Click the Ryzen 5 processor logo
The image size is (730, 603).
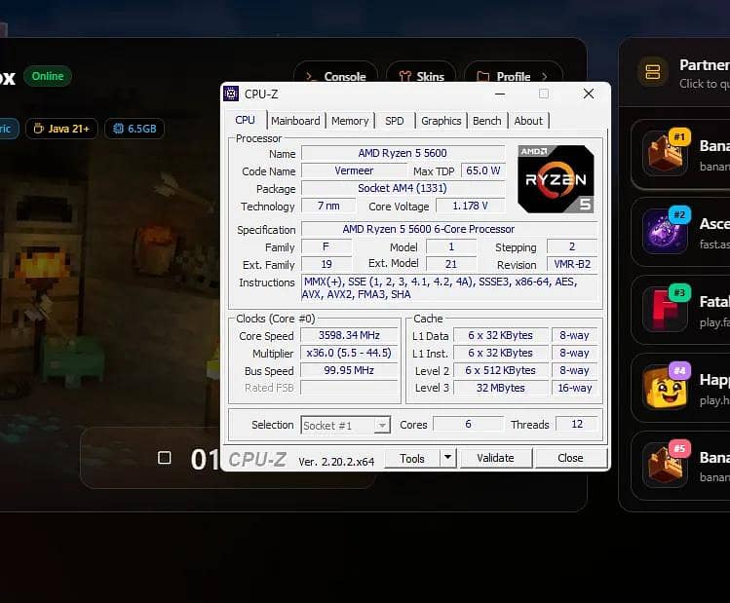tap(556, 179)
